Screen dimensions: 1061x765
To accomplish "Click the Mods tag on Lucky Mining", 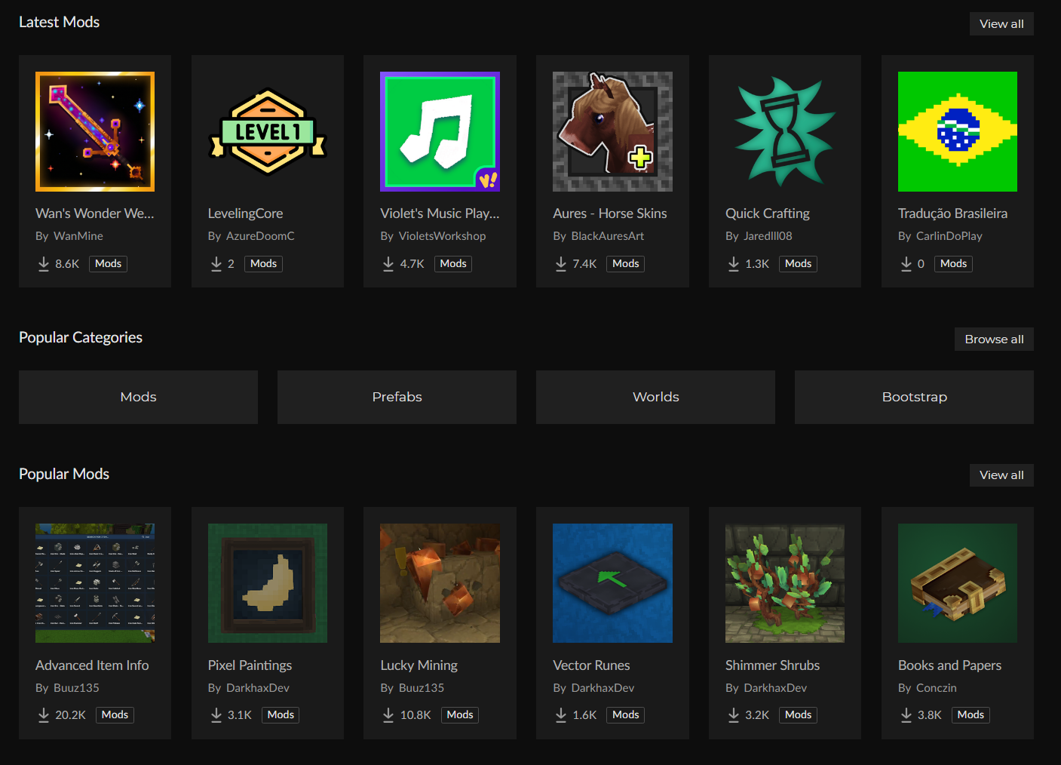I will (459, 714).
